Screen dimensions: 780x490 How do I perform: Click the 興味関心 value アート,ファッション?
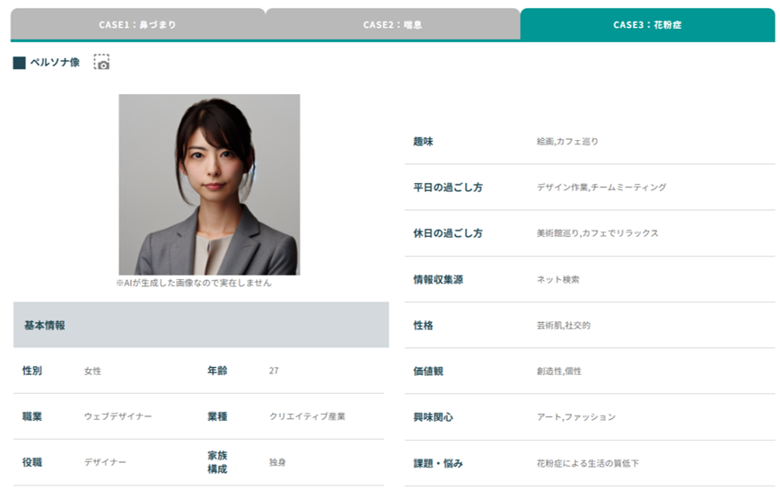click(576, 417)
